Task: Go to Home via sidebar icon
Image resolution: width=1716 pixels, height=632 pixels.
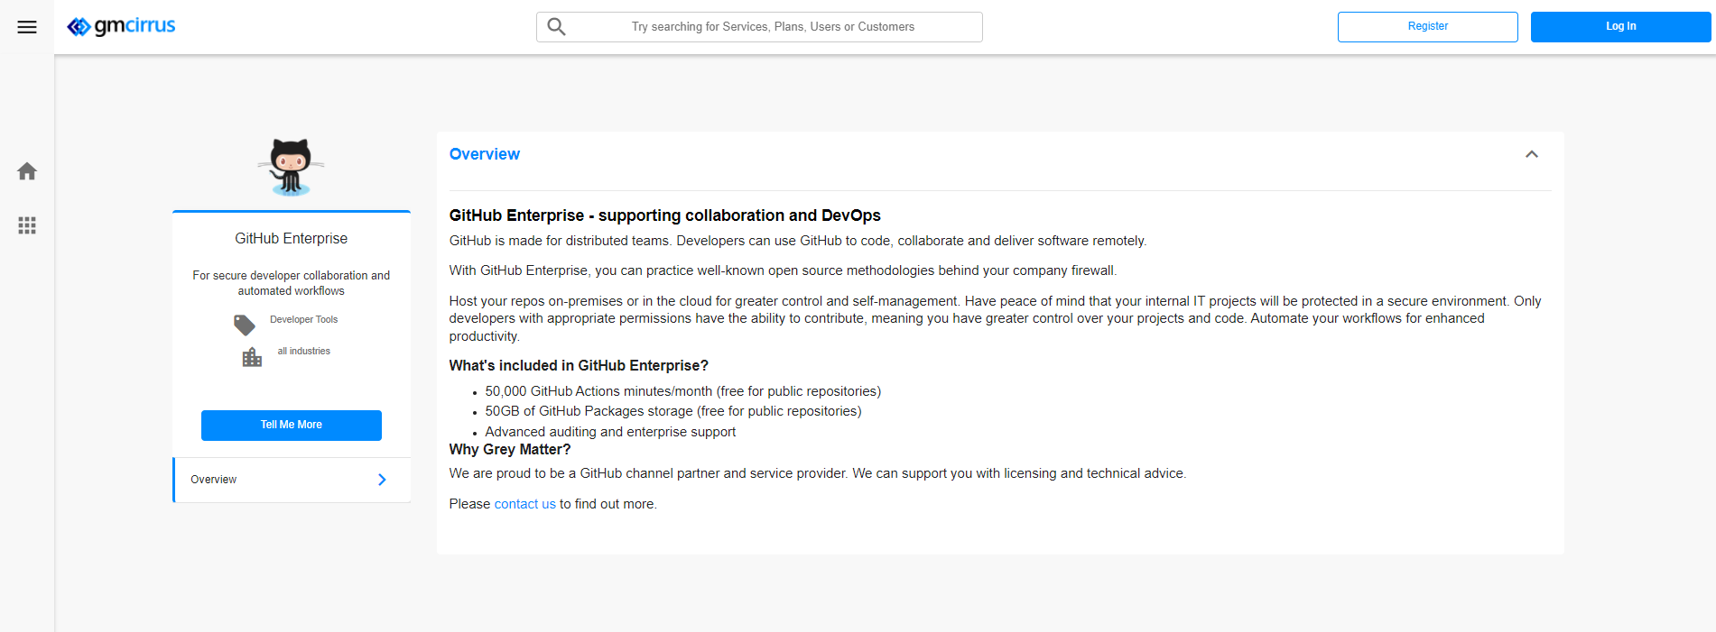Action: [x=27, y=171]
